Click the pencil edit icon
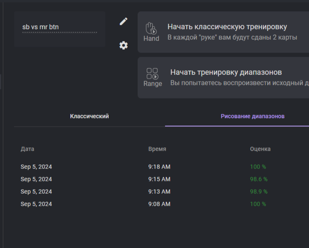This screenshot has height=248, width=309. coord(124,22)
